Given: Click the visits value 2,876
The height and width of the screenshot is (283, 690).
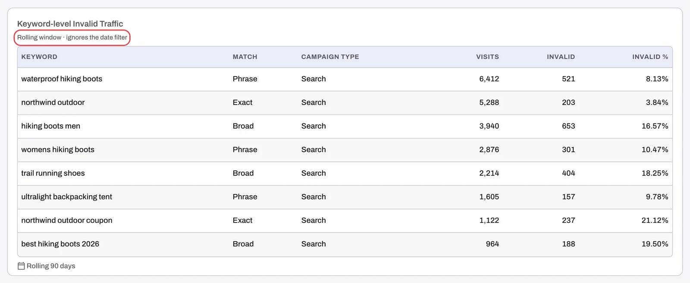Looking at the screenshot, I should click(x=489, y=150).
